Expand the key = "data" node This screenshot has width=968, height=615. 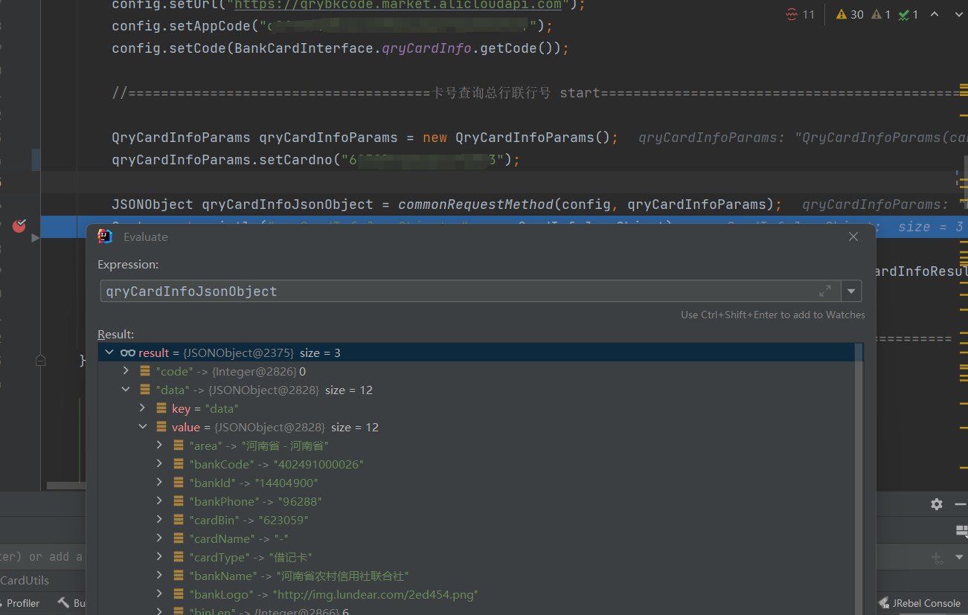pyautogui.click(x=142, y=408)
